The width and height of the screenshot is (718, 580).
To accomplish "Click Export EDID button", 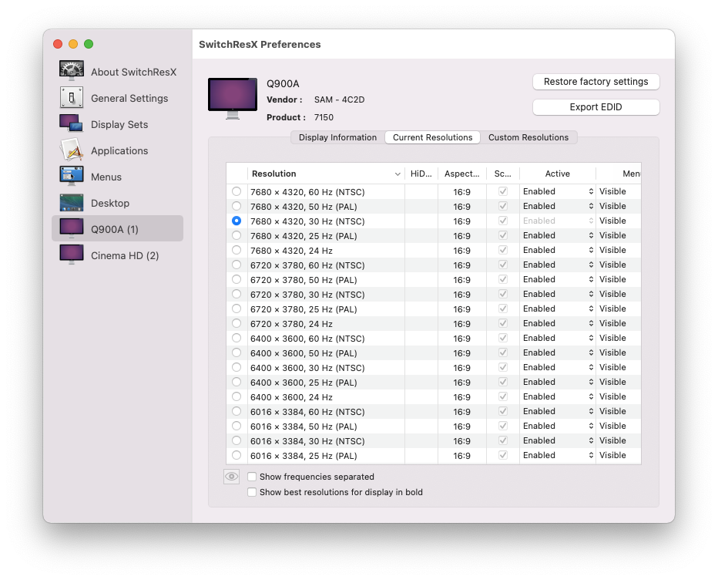I will click(596, 107).
